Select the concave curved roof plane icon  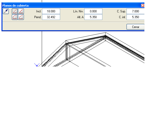coord(21,17)
